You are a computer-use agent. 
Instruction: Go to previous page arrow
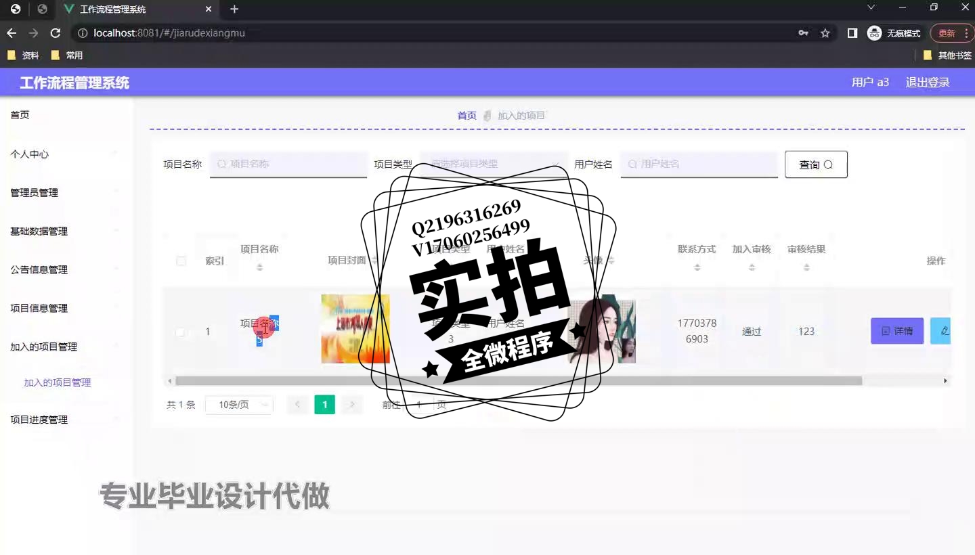(297, 405)
